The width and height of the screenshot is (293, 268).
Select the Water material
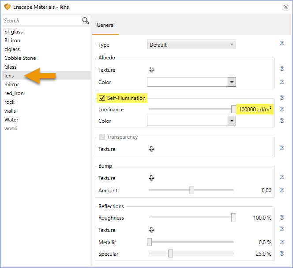pos(46,119)
